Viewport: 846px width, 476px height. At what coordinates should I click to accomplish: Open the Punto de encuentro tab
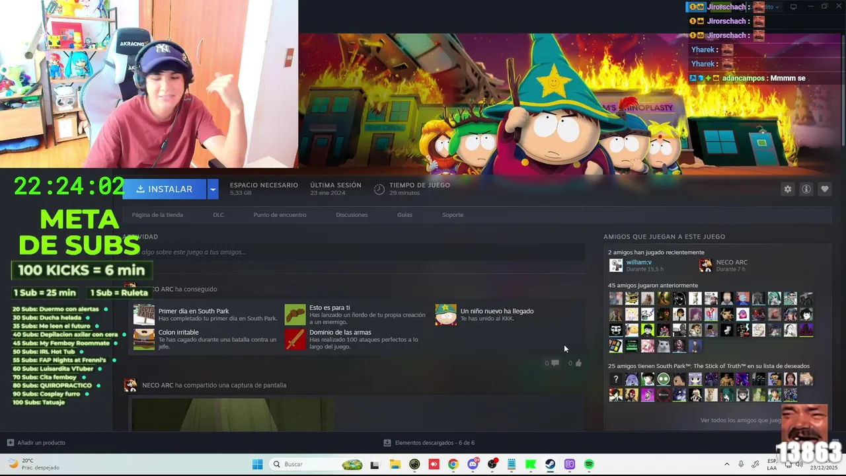[x=280, y=215]
